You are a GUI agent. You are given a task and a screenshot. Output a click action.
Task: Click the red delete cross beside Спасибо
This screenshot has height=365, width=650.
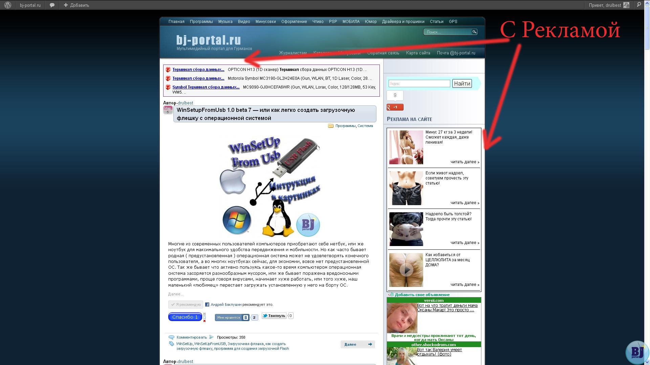coord(204,321)
